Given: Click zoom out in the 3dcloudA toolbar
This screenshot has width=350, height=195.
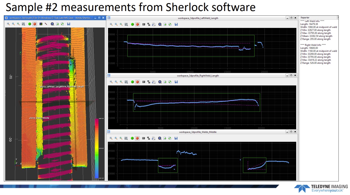Looking at the screenshot, I should [x=8, y=24].
